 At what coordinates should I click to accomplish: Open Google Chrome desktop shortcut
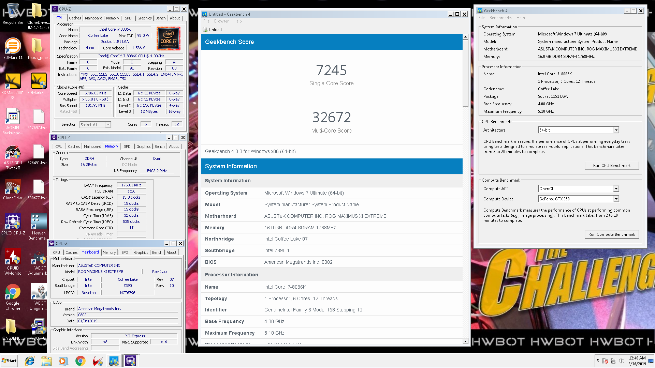tap(13, 297)
